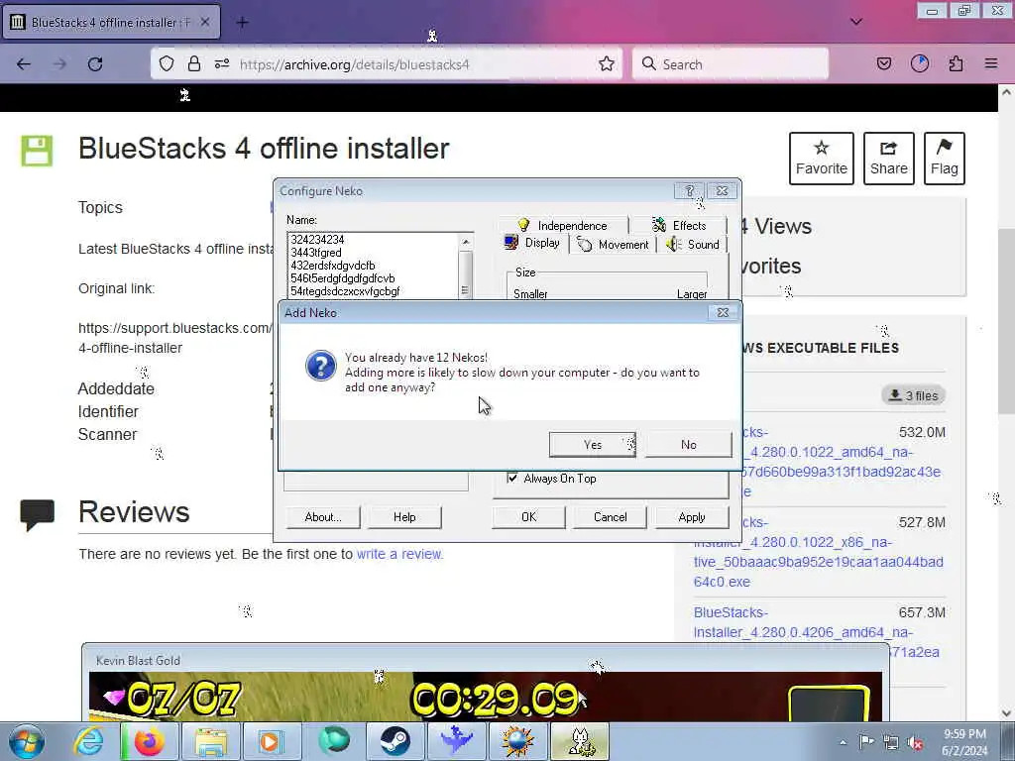Open Steam from the taskbar

click(395, 741)
